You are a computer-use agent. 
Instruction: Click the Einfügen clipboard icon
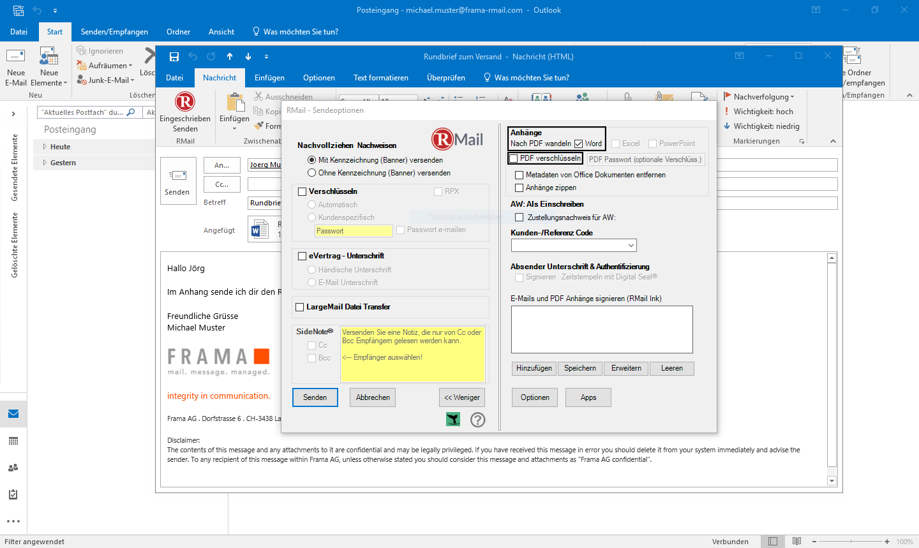(x=235, y=102)
